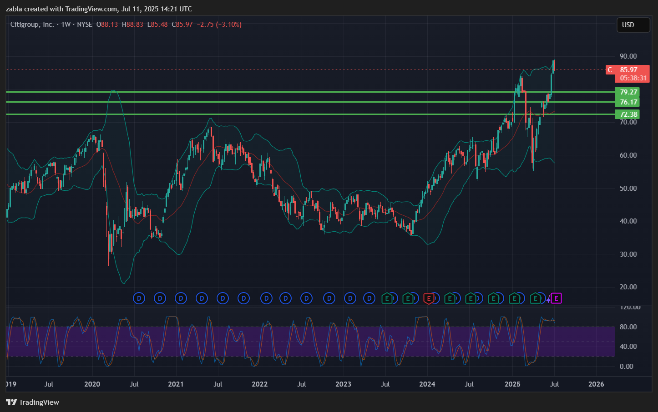
Task: Open the August 2022 dividend marker
Action: 307,298
